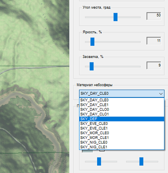Click the bottom right slider thumb below the list

141,161
